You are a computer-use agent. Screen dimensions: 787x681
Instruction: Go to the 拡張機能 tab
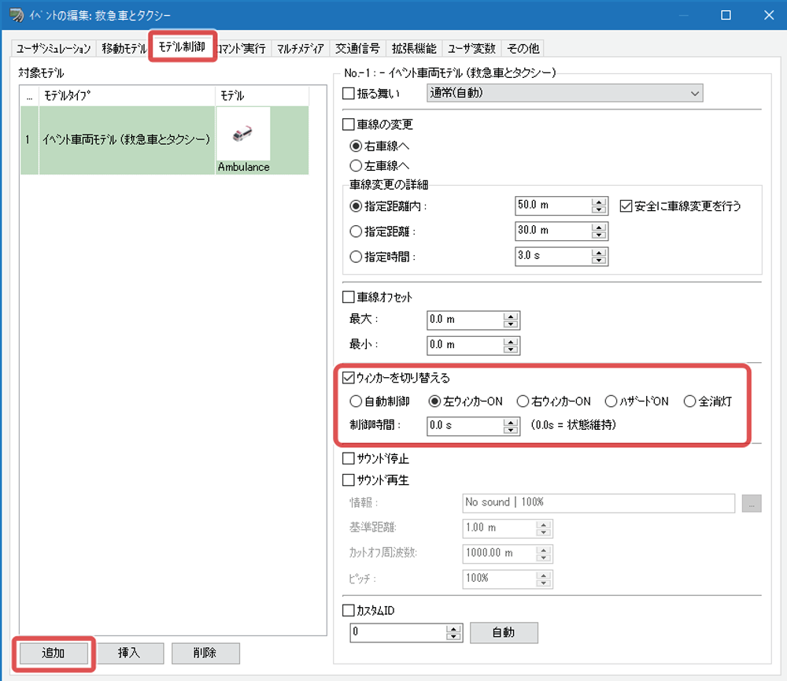click(414, 48)
